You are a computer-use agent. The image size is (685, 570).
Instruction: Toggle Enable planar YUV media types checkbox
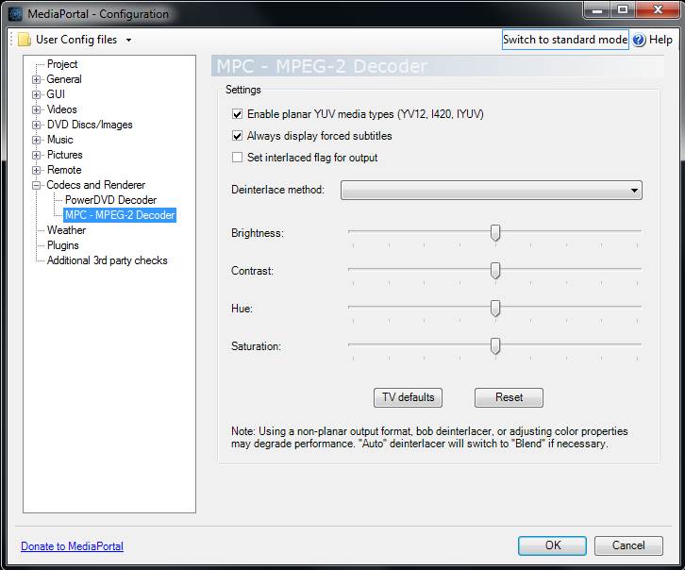tap(237, 114)
